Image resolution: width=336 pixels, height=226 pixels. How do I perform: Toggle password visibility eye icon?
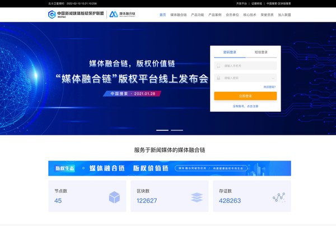(272, 78)
